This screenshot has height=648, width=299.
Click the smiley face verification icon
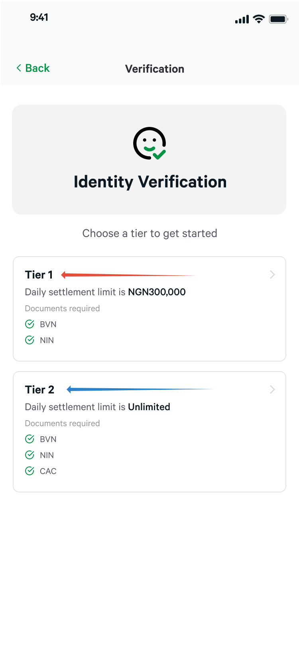(149, 143)
